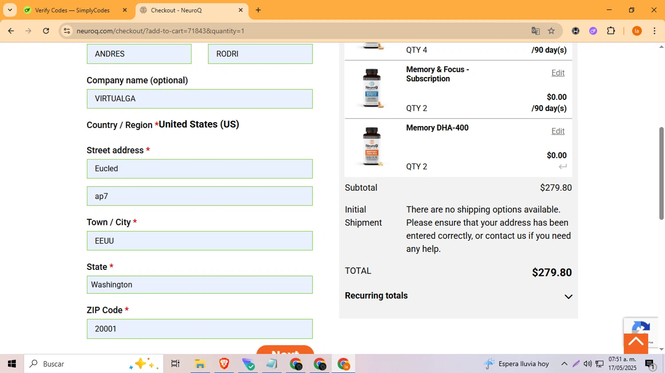Open the orange profile avatar
This screenshot has height=373, width=665.
point(637,31)
